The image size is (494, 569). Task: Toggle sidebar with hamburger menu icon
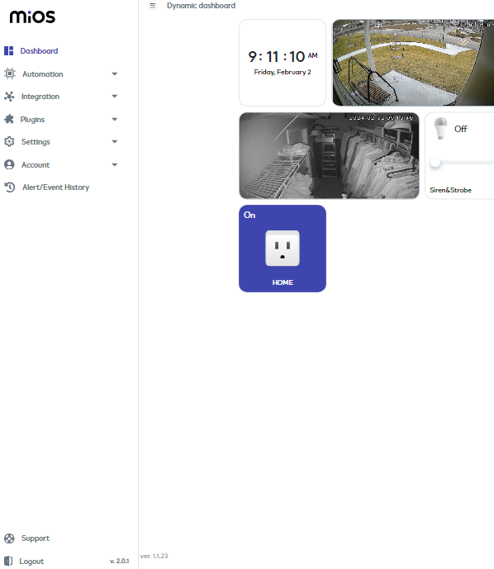153,6
